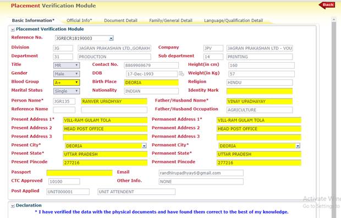Click the red Back arrow button

(x=327, y=5)
